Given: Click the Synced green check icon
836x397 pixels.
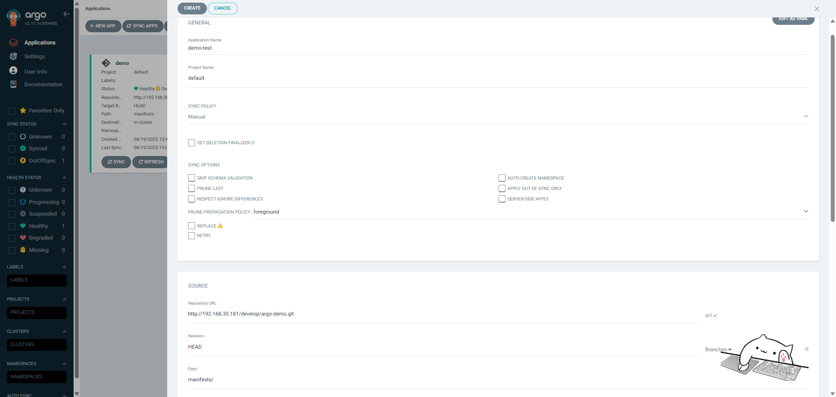Looking at the screenshot, I should (23, 148).
